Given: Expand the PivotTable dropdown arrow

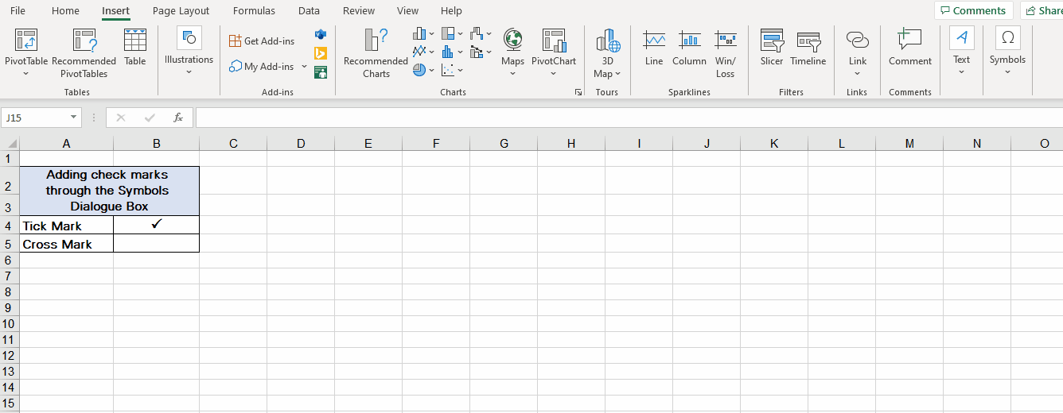Looking at the screenshot, I should pos(26,74).
